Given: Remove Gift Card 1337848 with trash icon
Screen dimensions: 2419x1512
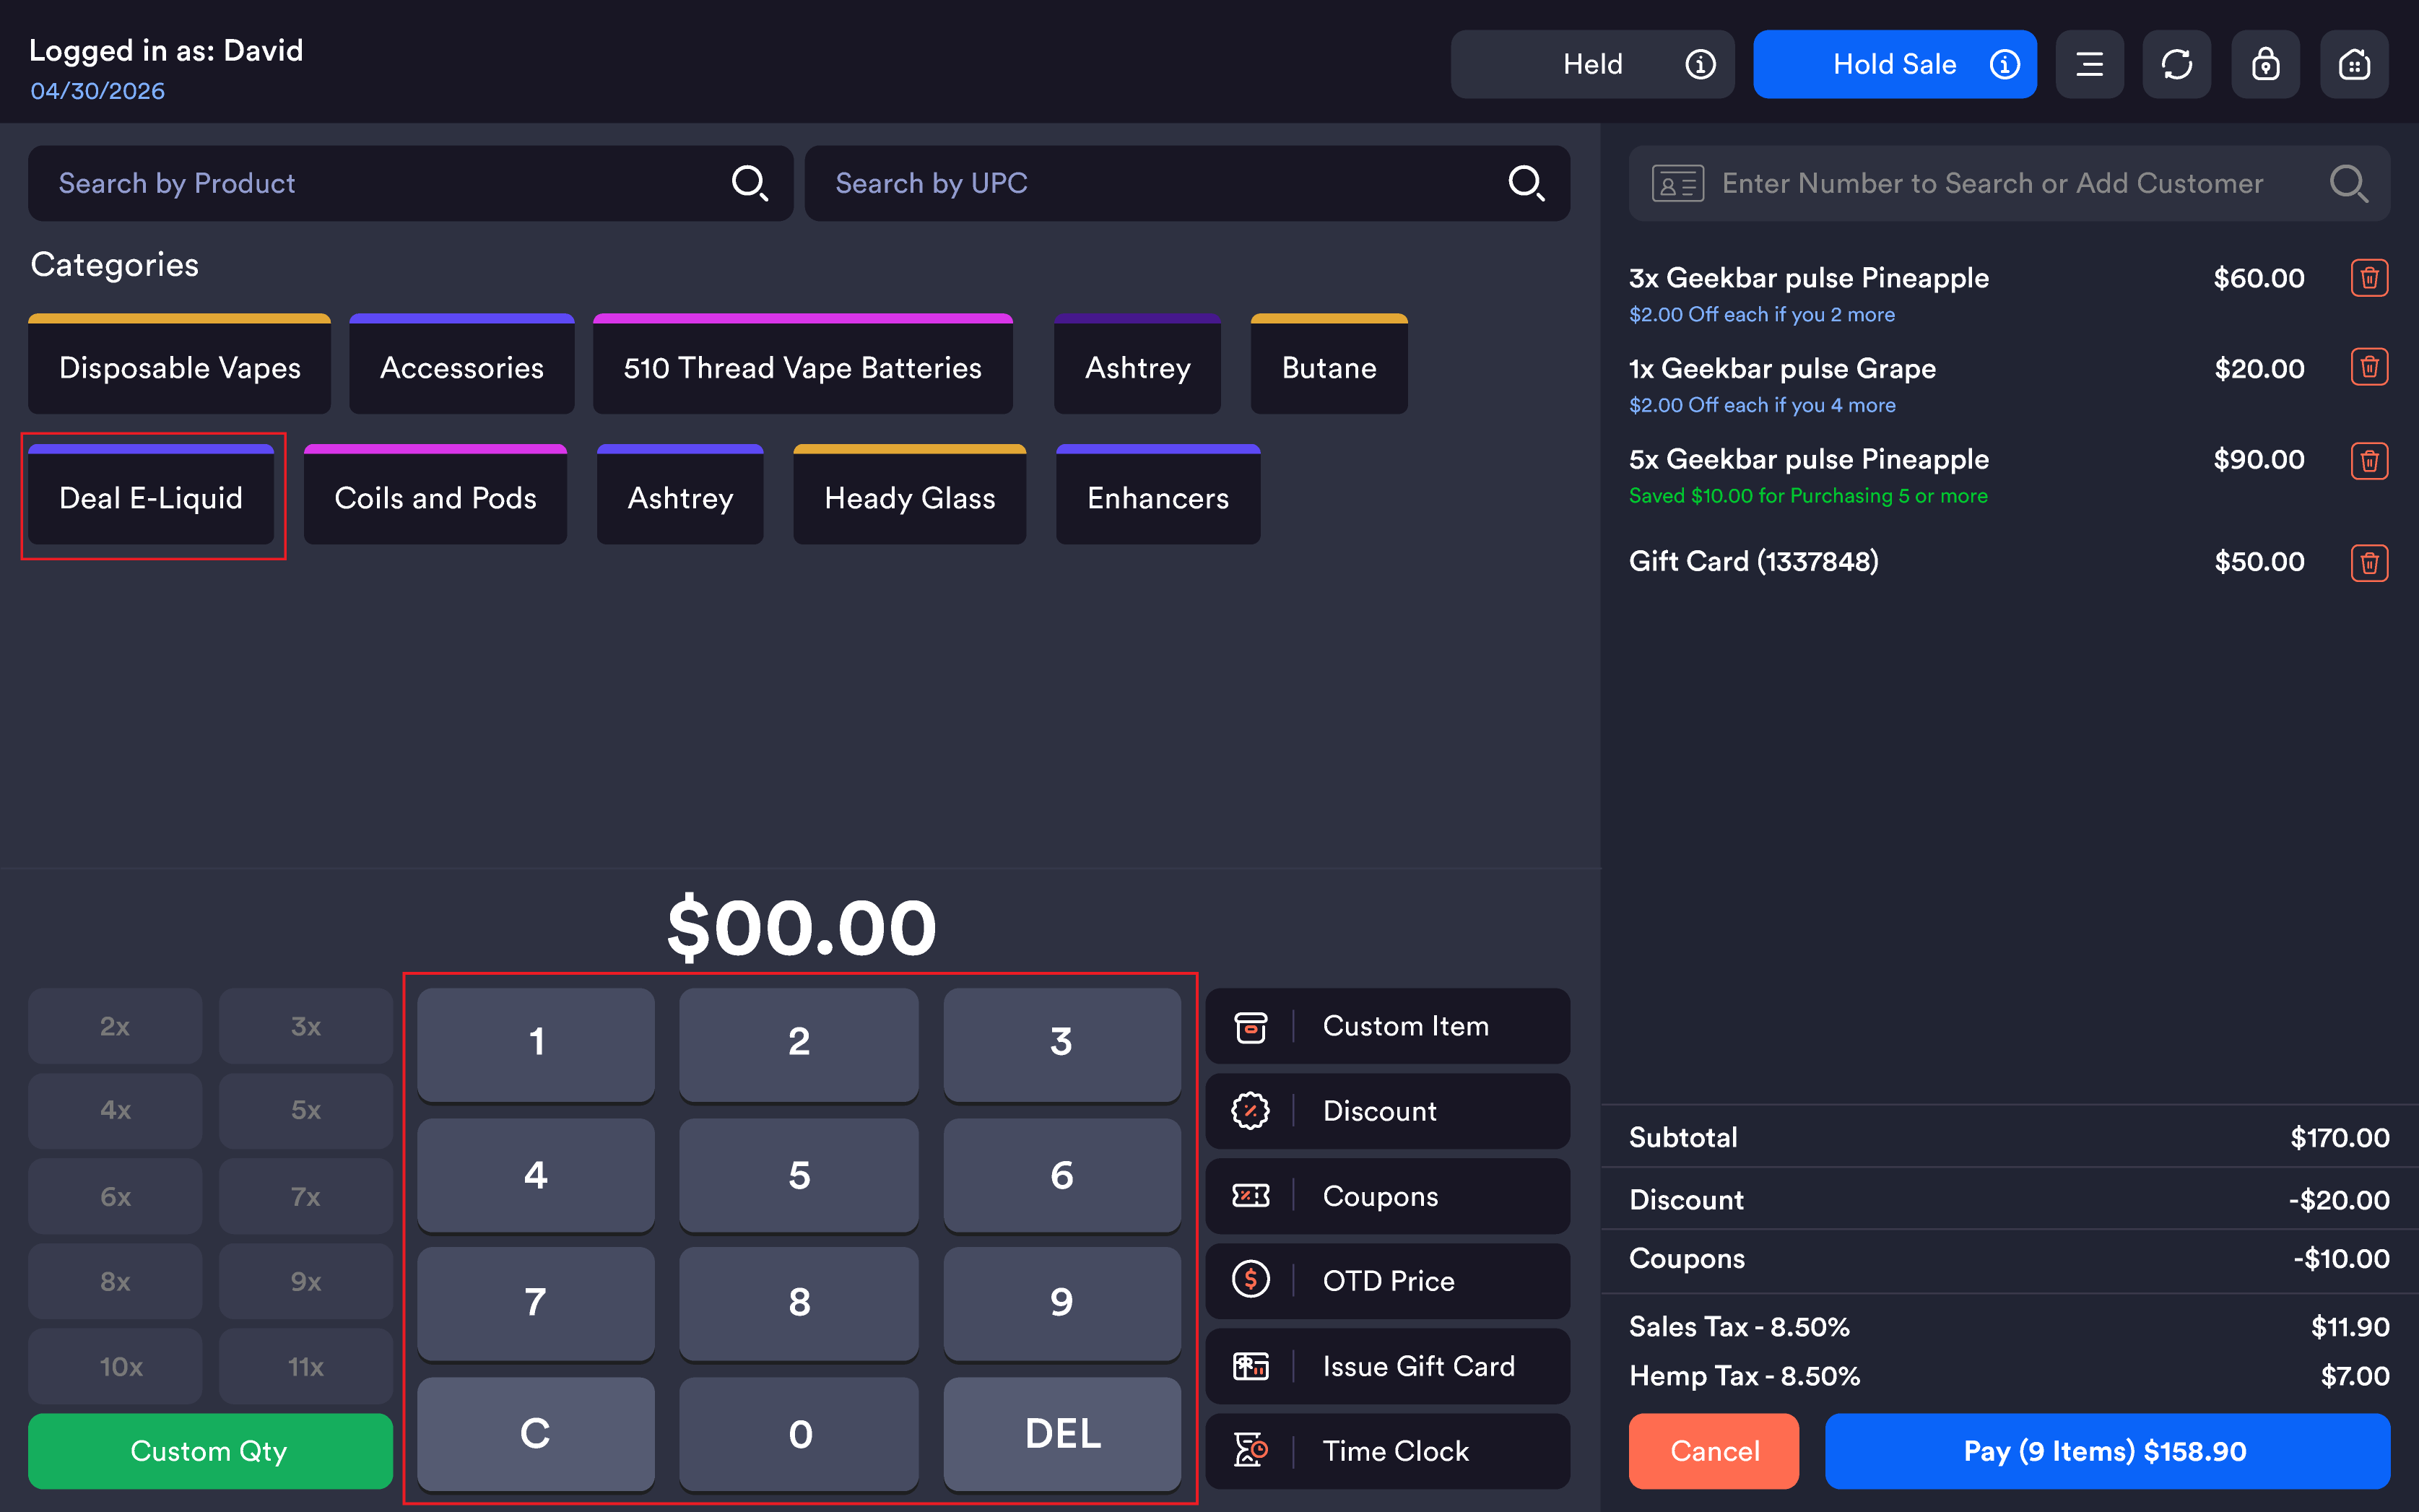Looking at the screenshot, I should tap(2369, 562).
